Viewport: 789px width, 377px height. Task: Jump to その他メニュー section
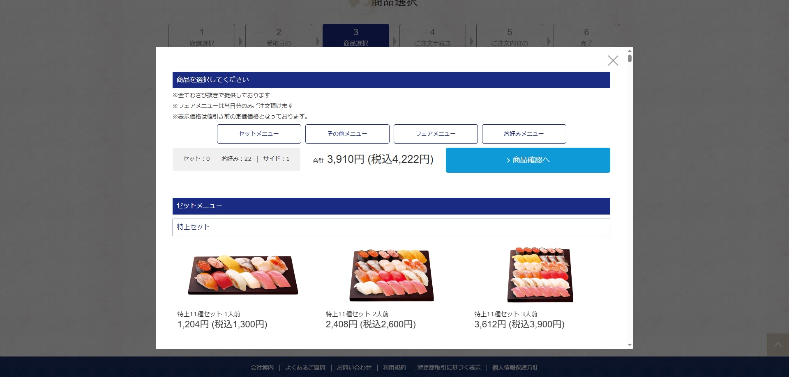click(x=347, y=134)
